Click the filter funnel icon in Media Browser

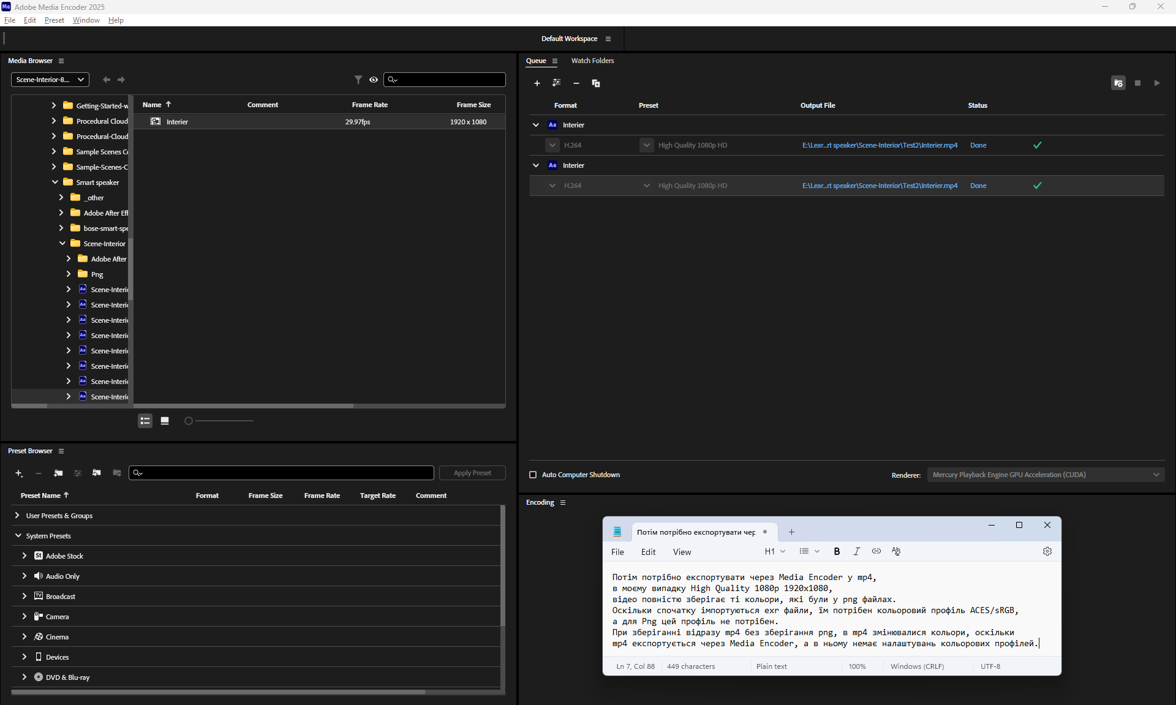358,80
